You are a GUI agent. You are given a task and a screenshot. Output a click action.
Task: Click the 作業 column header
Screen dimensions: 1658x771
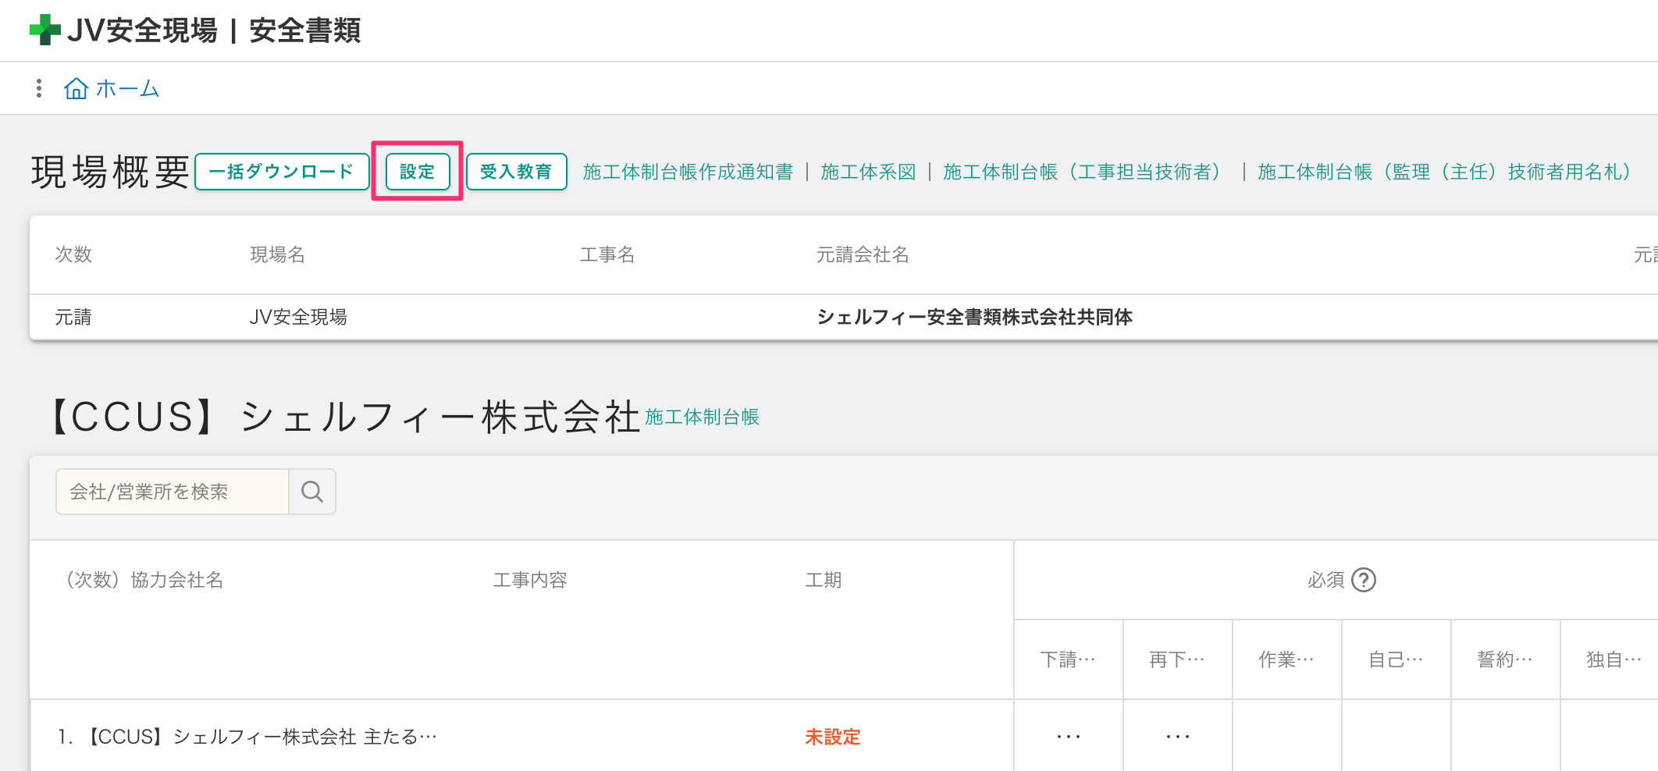point(1286,659)
